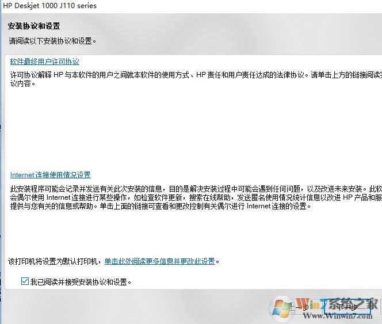Image resolution: width=382 pixels, height=324 pixels.
Task: Go forward with the 下一步 button
Action: tap(347, 307)
